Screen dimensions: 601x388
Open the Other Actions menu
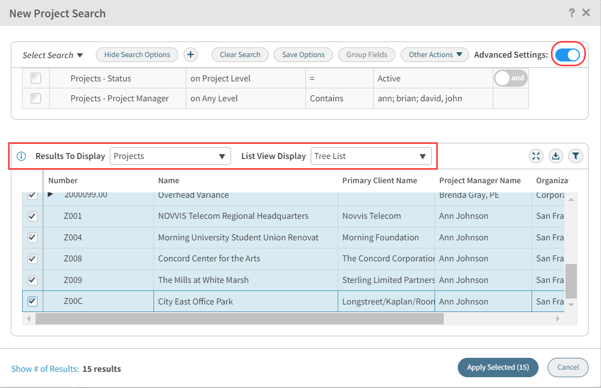tap(435, 54)
